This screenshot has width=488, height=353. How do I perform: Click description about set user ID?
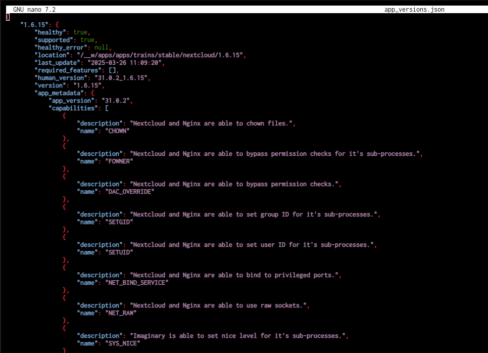click(252, 245)
